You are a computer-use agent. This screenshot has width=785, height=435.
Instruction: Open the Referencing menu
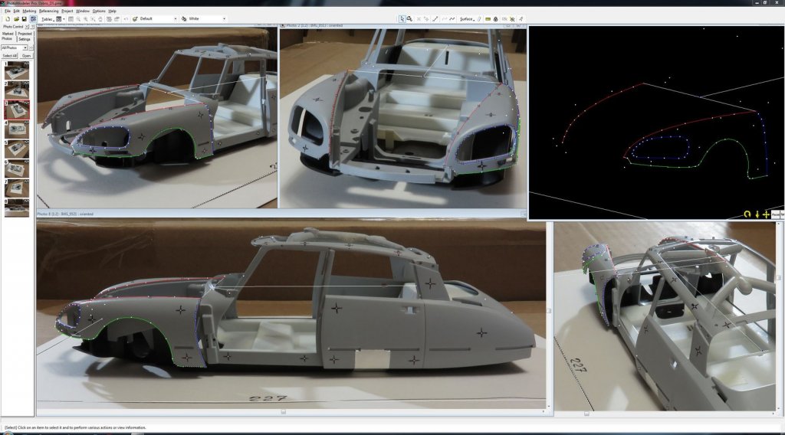(48, 11)
